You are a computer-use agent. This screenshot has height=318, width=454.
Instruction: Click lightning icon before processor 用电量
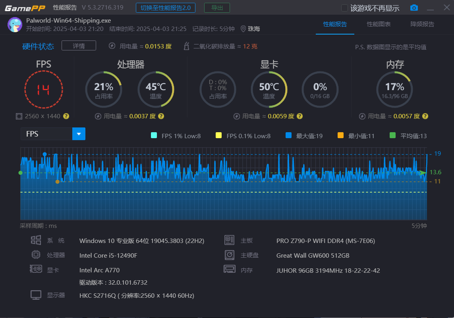coord(98,116)
